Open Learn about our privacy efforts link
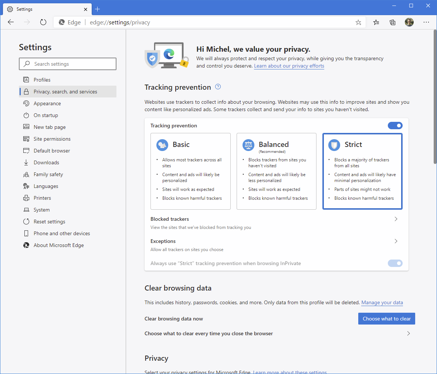Viewport: 437px width, 374px height. click(x=289, y=66)
